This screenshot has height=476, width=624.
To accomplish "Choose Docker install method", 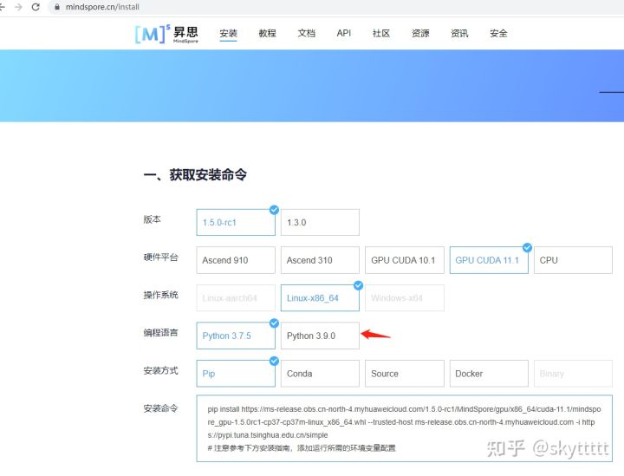I will click(489, 374).
